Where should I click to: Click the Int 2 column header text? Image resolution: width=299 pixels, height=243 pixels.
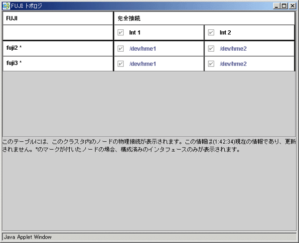pyautogui.click(x=225, y=32)
